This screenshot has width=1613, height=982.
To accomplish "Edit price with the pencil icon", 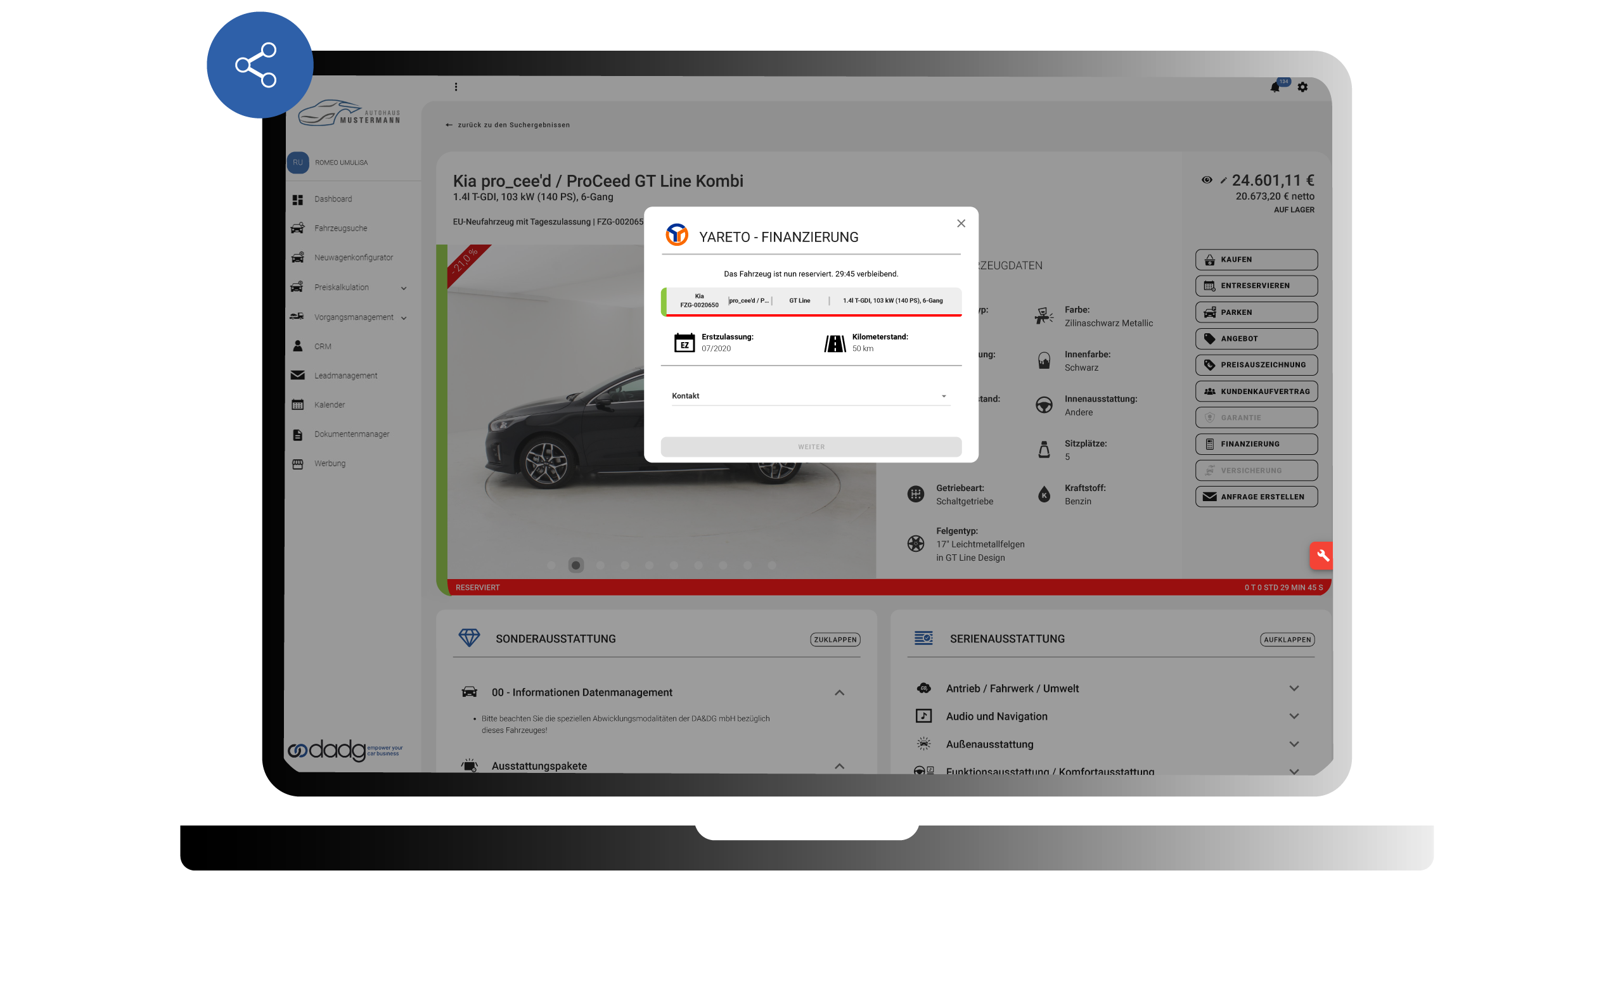I will (1223, 181).
